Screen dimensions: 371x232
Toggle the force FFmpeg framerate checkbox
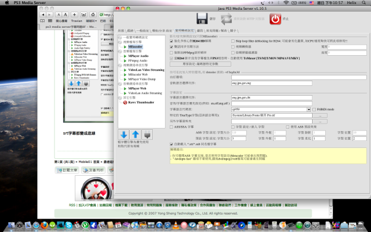pos(172,53)
